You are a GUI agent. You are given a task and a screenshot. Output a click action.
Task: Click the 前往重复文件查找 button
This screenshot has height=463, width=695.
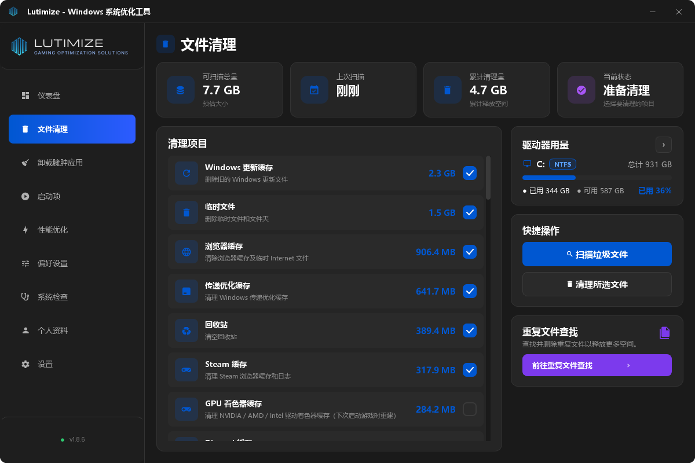pyautogui.click(x=597, y=365)
